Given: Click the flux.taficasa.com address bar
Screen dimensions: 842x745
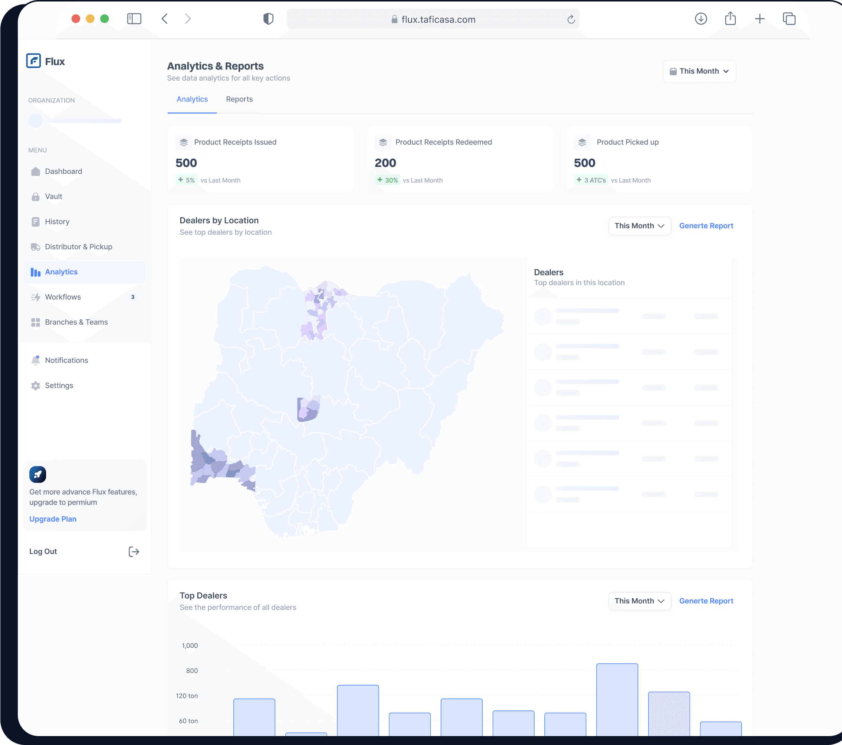Looking at the screenshot, I should click(433, 19).
